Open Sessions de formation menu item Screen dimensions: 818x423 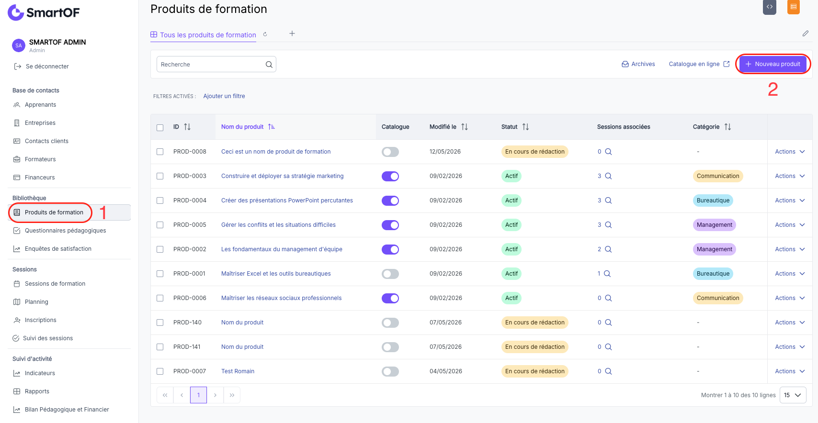(55, 284)
